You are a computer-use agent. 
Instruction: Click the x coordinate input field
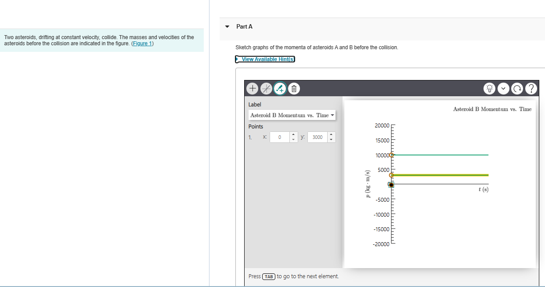[279, 137]
